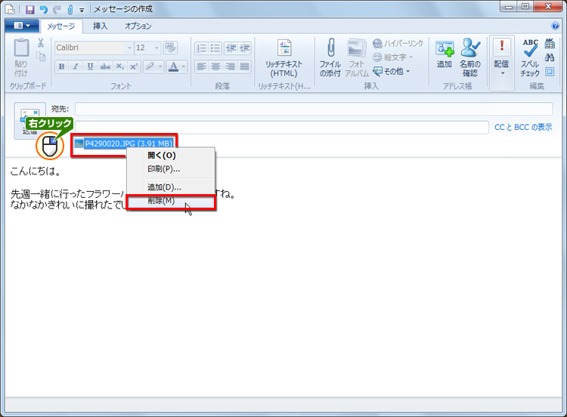This screenshot has width=567, height=417.
Task: Click into the subject field
Action: (x=282, y=127)
